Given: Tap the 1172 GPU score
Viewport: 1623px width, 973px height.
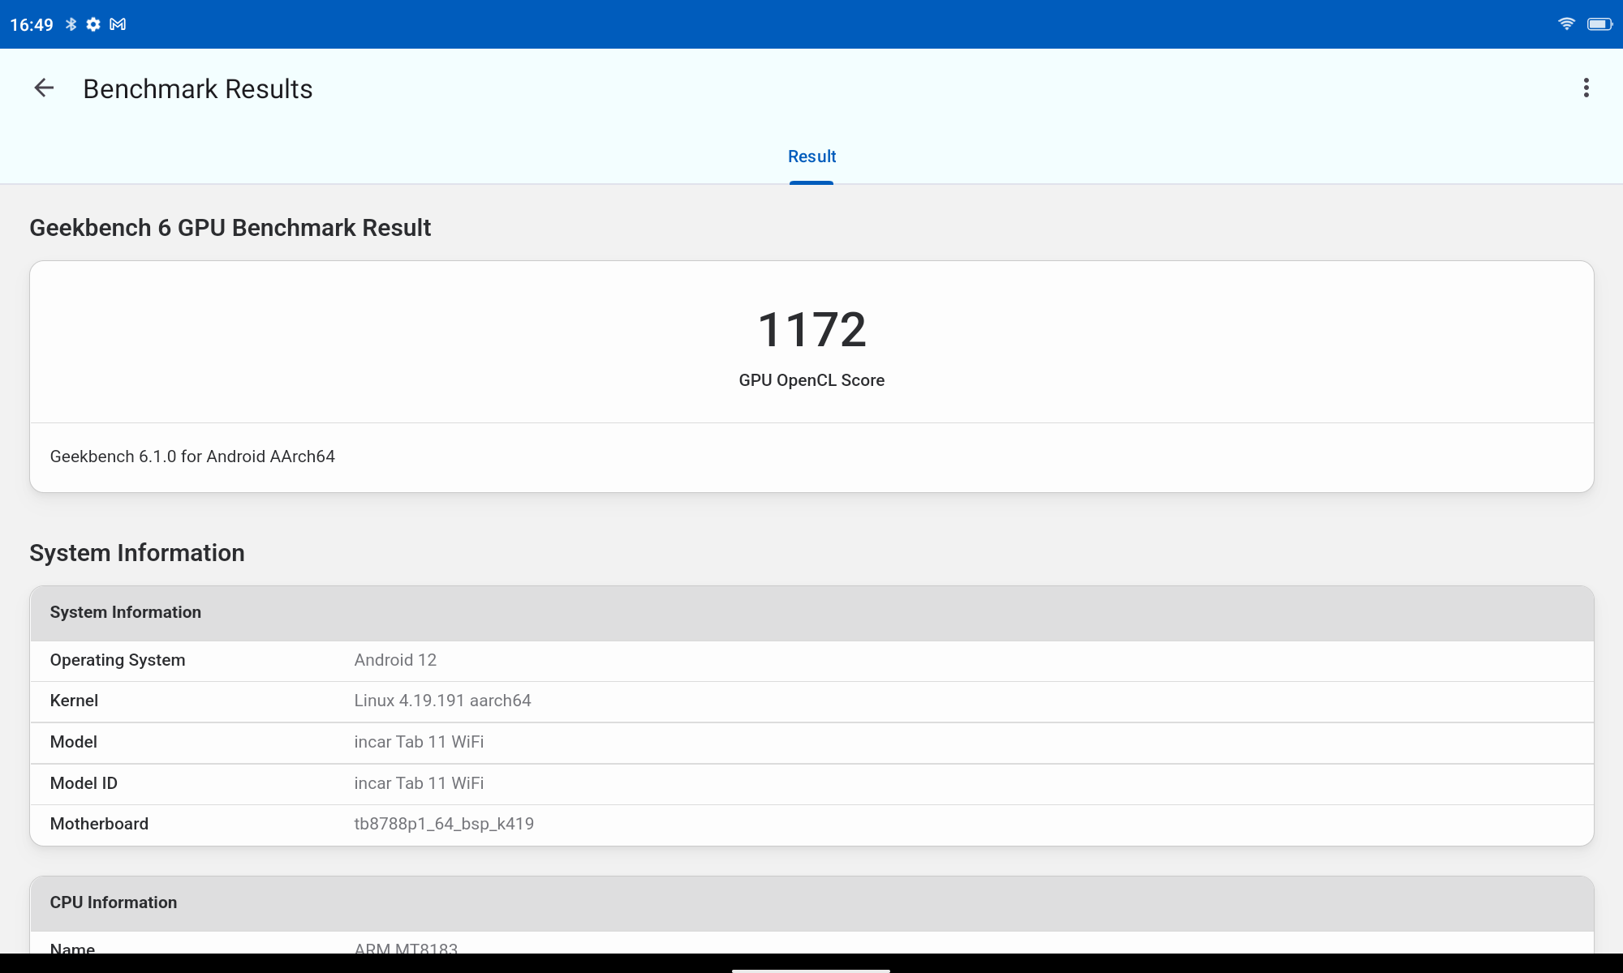Looking at the screenshot, I should 811,330.
